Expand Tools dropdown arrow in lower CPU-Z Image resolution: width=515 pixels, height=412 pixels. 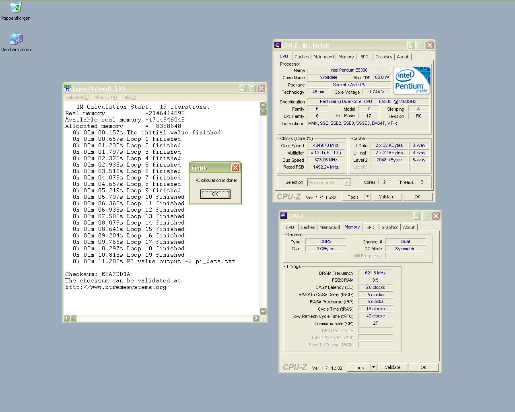click(x=373, y=367)
